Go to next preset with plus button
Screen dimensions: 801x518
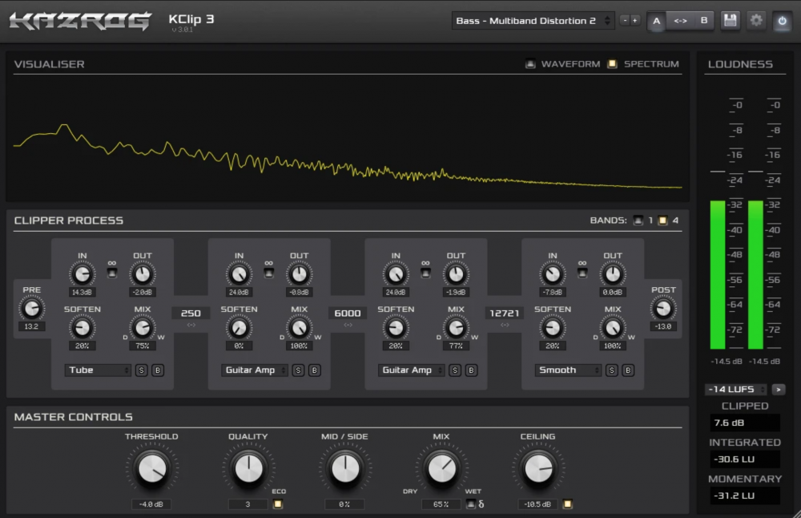point(635,21)
